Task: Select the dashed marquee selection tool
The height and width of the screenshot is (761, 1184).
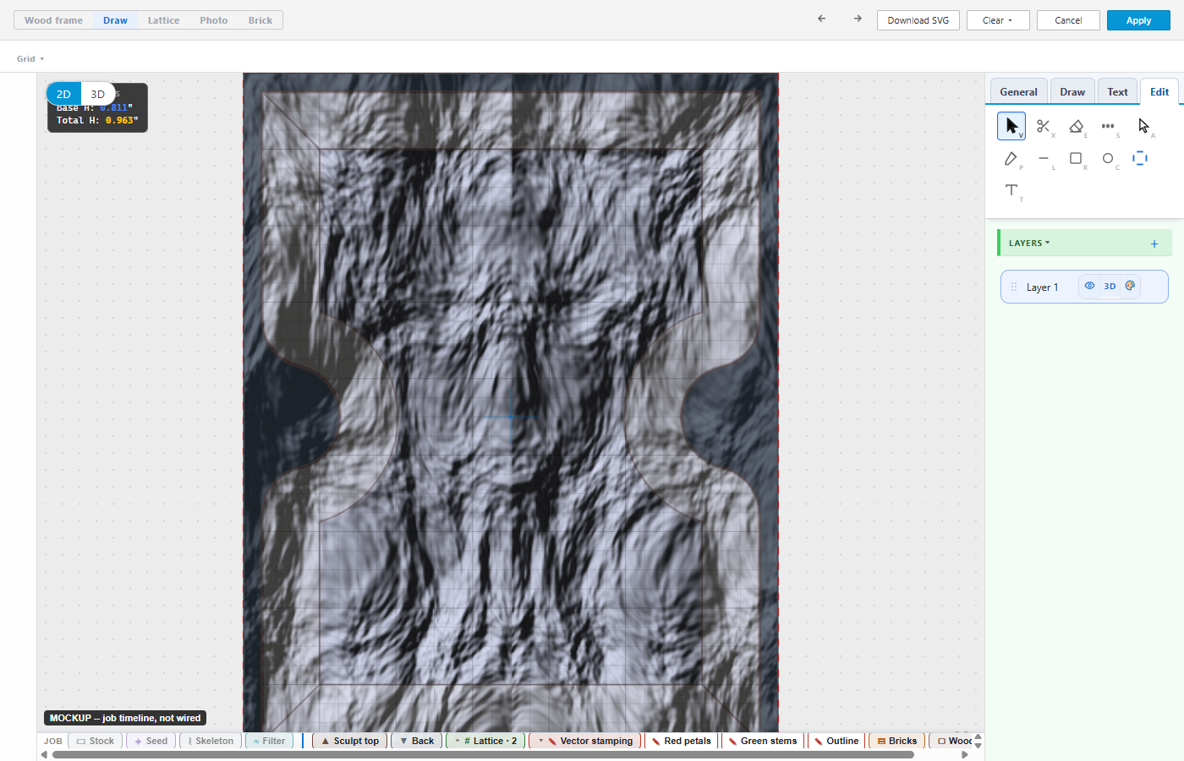Action: coord(1140,158)
